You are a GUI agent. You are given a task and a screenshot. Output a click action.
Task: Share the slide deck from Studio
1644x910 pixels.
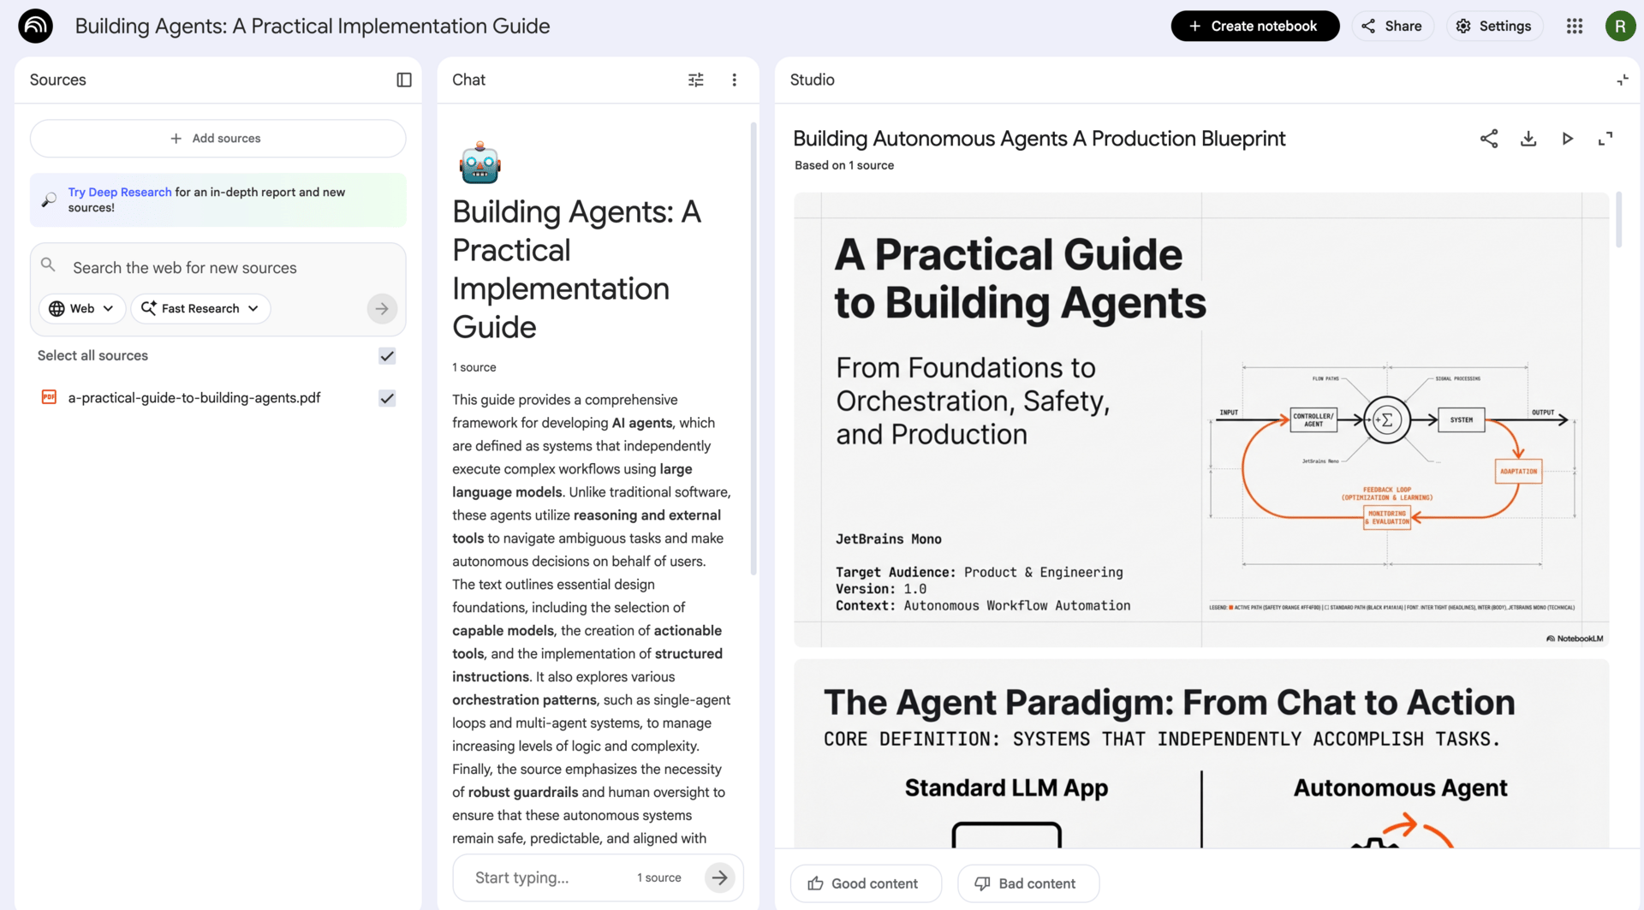pyautogui.click(x=1489, y=139)
